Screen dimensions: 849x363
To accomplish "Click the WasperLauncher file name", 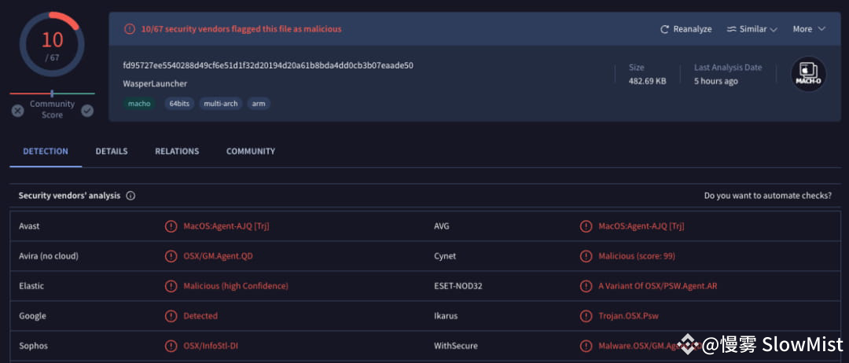I will click(x=155, y=84).
